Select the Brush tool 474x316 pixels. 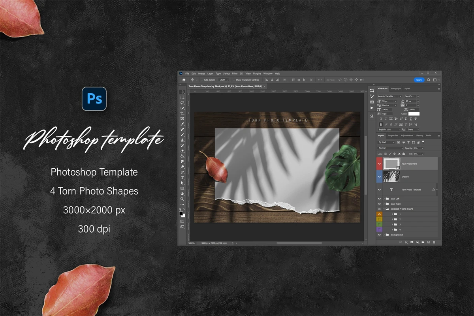[x=182, y=135]
